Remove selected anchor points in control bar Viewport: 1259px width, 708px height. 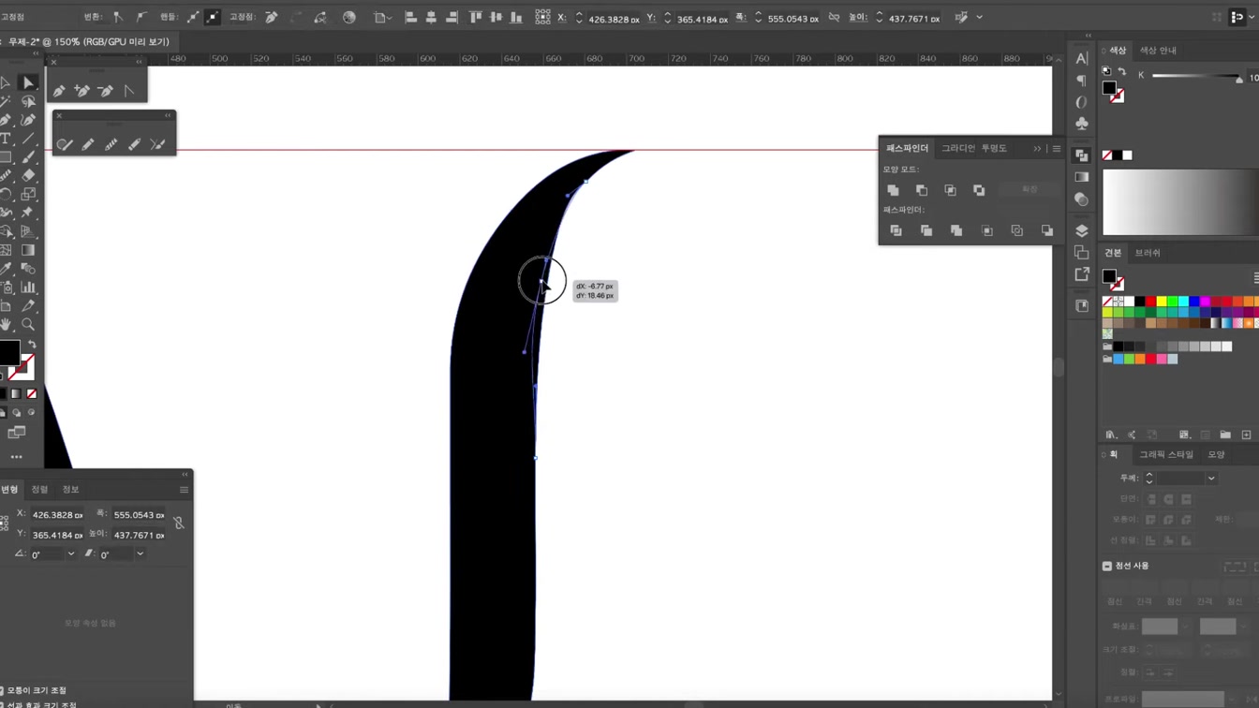coord(271,17)
